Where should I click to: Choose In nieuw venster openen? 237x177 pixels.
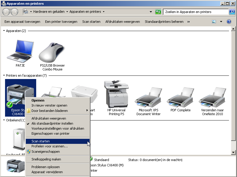pyautogui.click(x=58, y=105)
